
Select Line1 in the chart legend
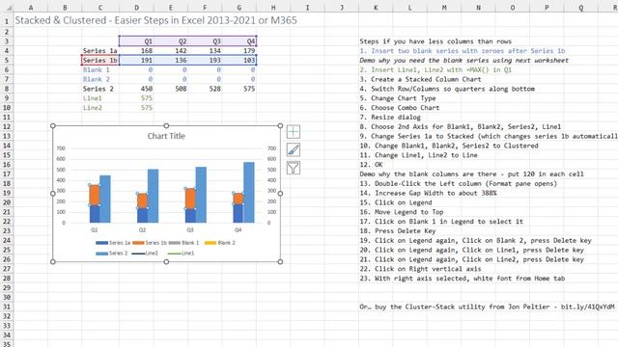181,254
